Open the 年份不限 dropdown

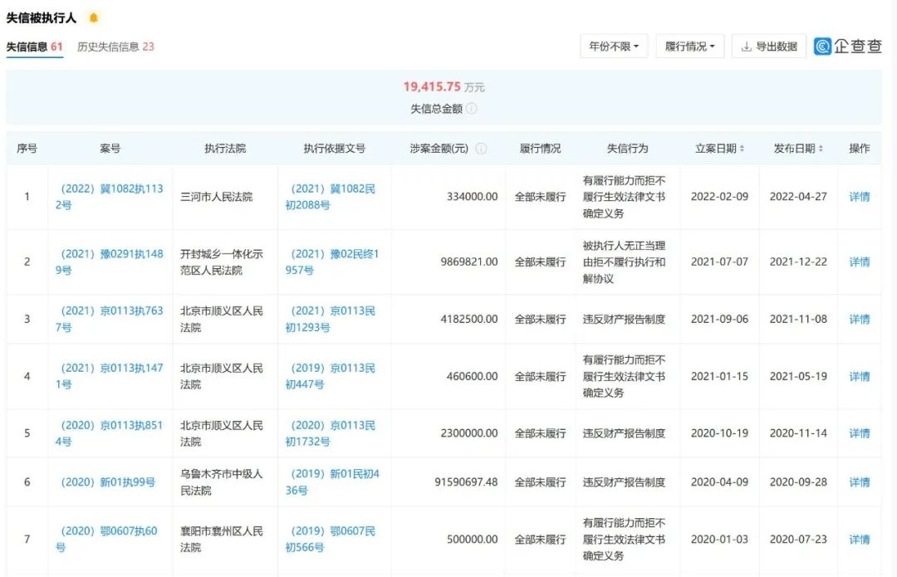pos(614,46)
